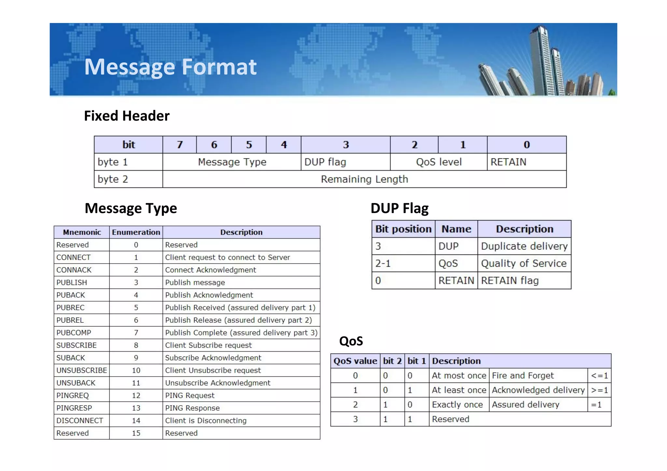This screenshot has height=471, width=667.
Task: Select the 'RETAIN flag' description cell
Action: pyautogui.click(x=524, y=280)
